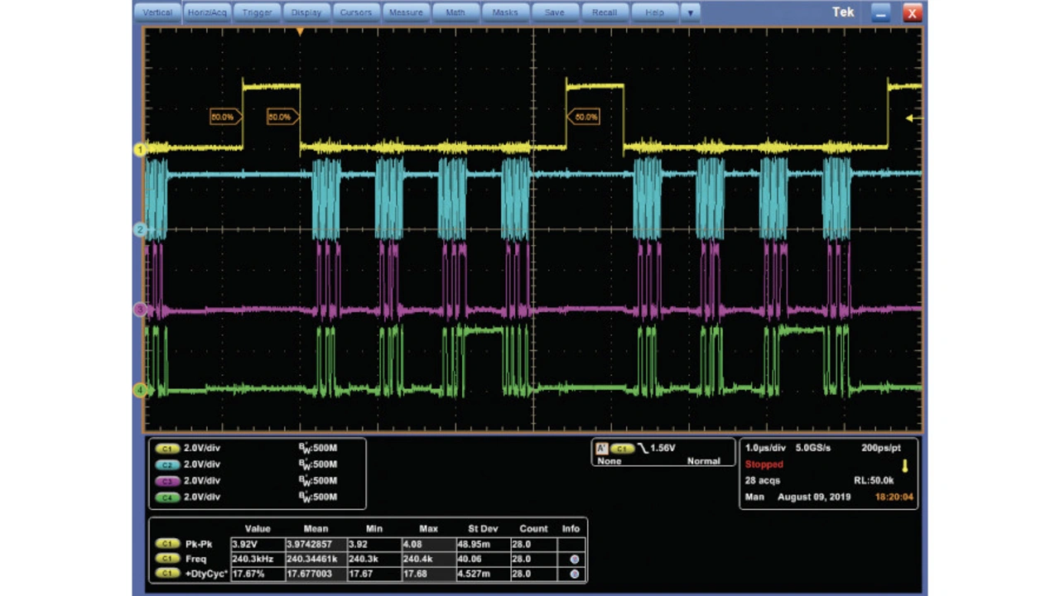Click the C1 trigger source badge
This screenshot has width=1060, height=596.
[x=622, y=448]
